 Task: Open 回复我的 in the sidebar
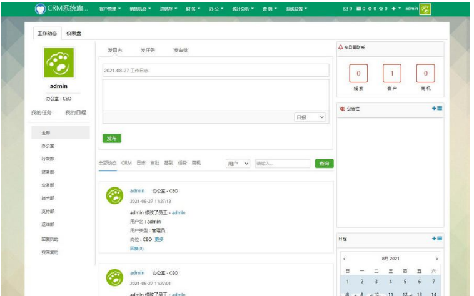[x=49, y=239]
